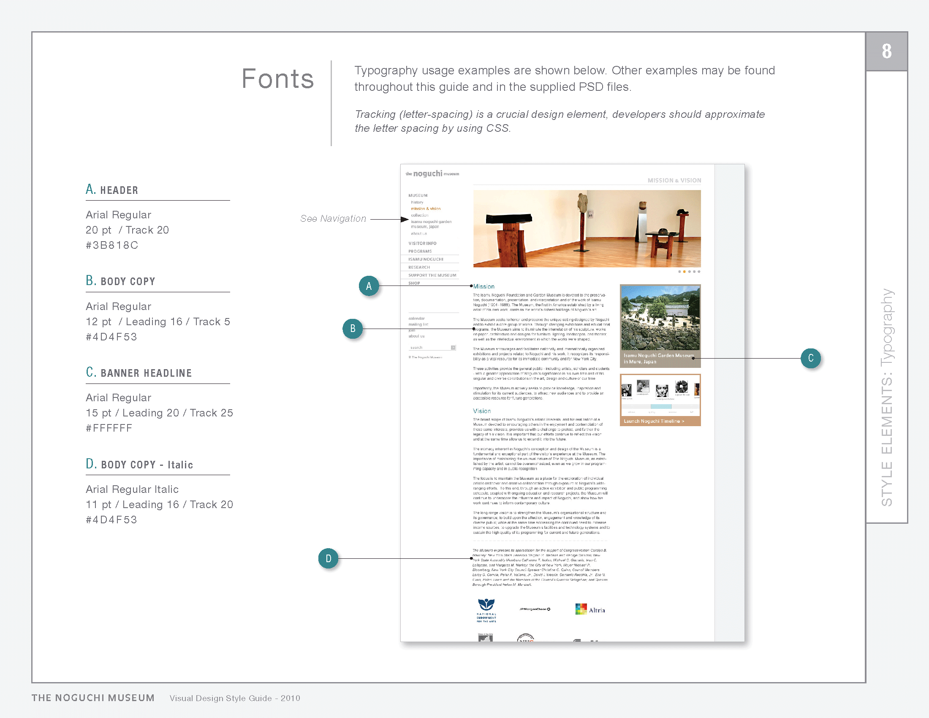Click the teal circle marker B
Image resolution: width=929 pixels, height=718 pixels.
(x=353, y=329)
